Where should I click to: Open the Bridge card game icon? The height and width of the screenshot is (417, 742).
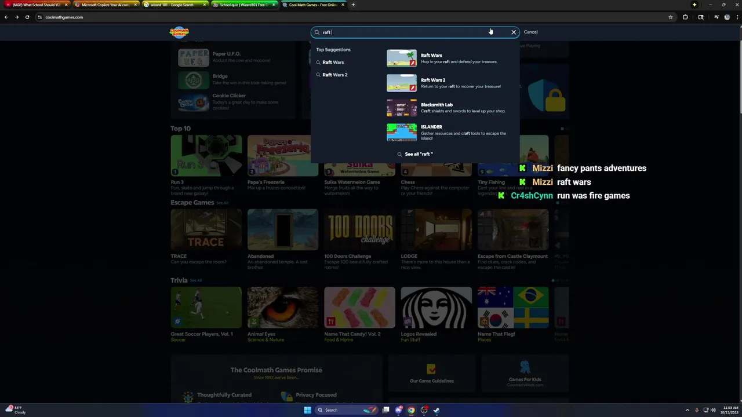[x=193, y=80]
